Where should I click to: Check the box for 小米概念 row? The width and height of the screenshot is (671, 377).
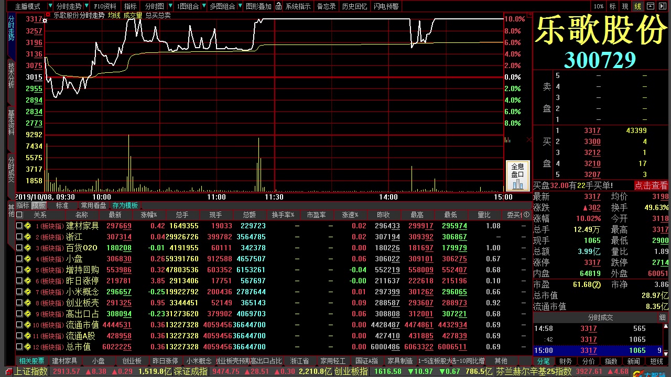pos(19,292)
